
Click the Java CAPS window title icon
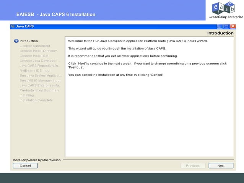[13, 26]
